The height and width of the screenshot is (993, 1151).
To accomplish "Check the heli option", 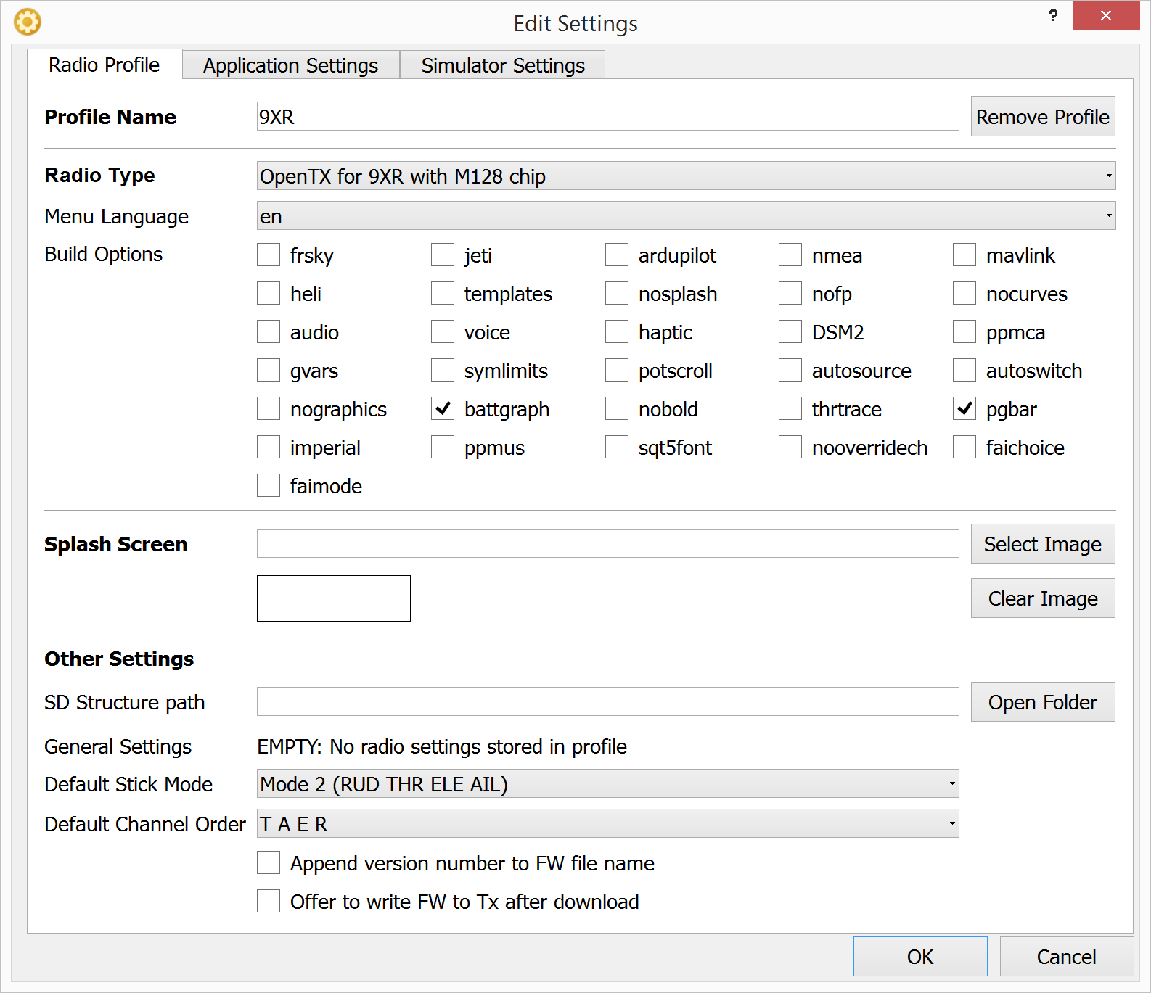I will click(x=269, y=293).
